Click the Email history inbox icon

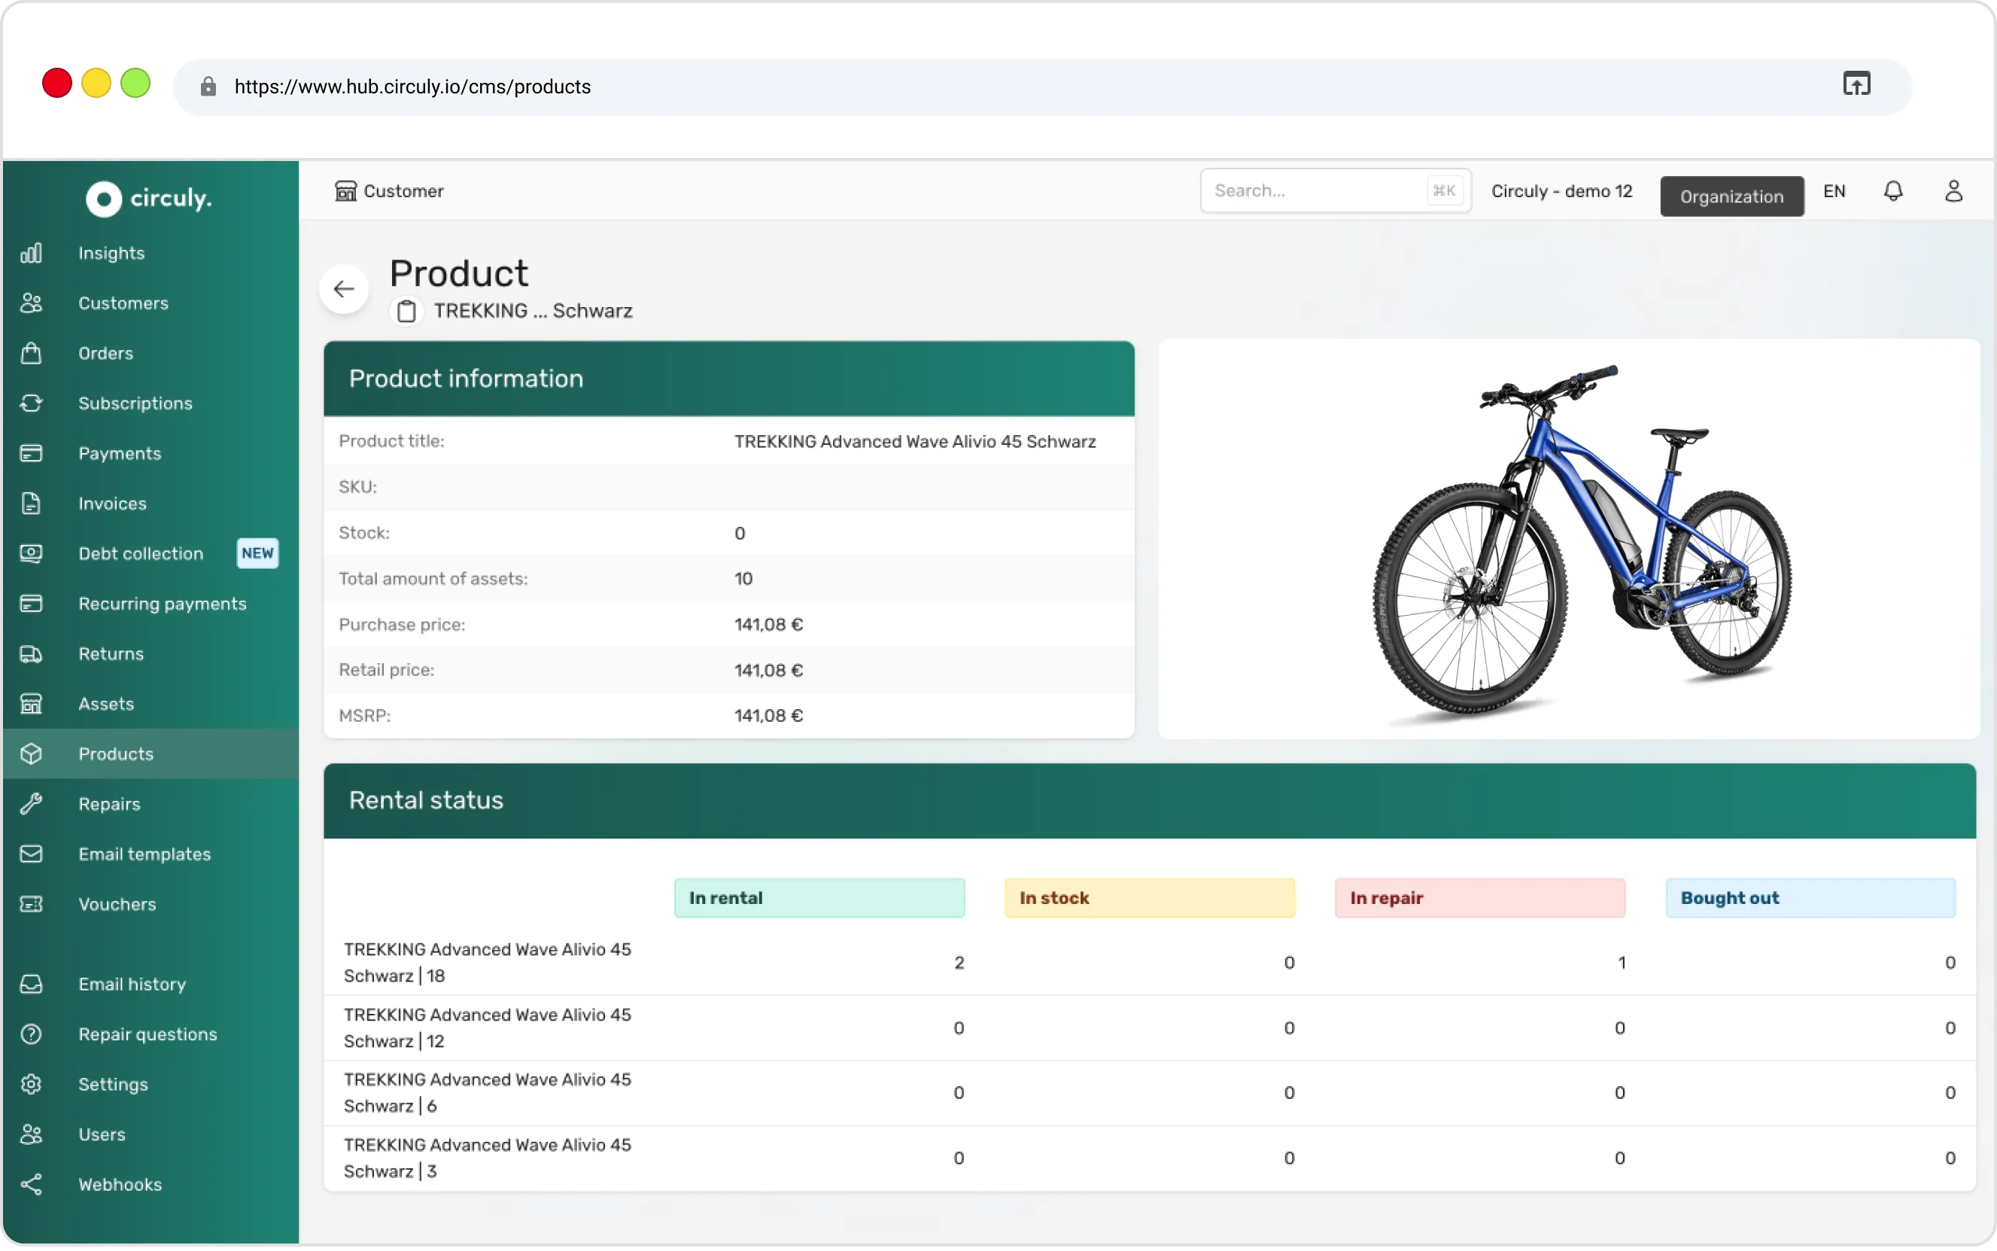pyautogui.click(x=31, y=985)
